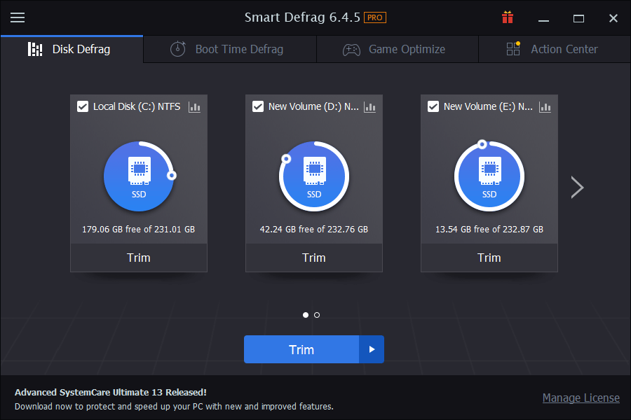The image size is (631, 420).
Task: Uncheck the New Volume (D:) checkbox
Action: pos(258,107)
